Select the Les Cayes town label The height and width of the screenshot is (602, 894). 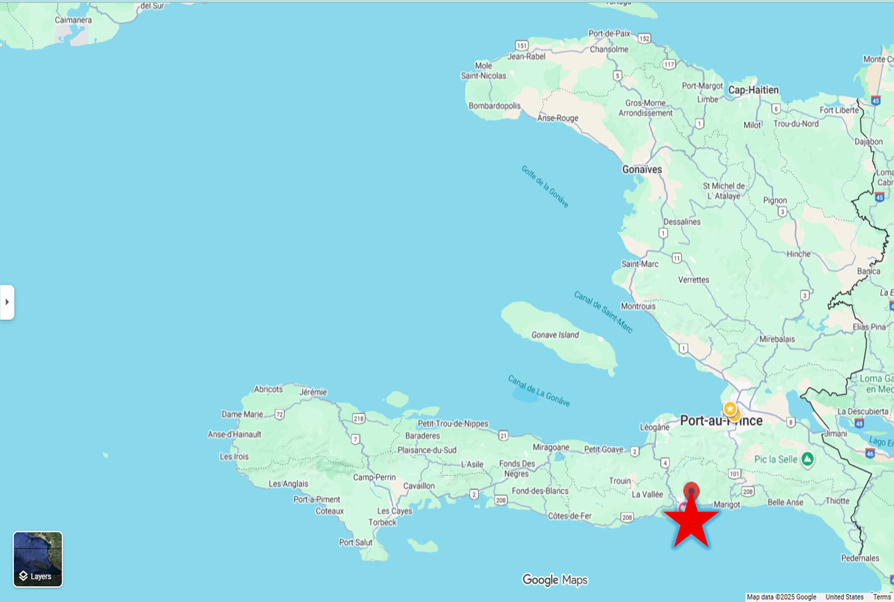[394, 511]
